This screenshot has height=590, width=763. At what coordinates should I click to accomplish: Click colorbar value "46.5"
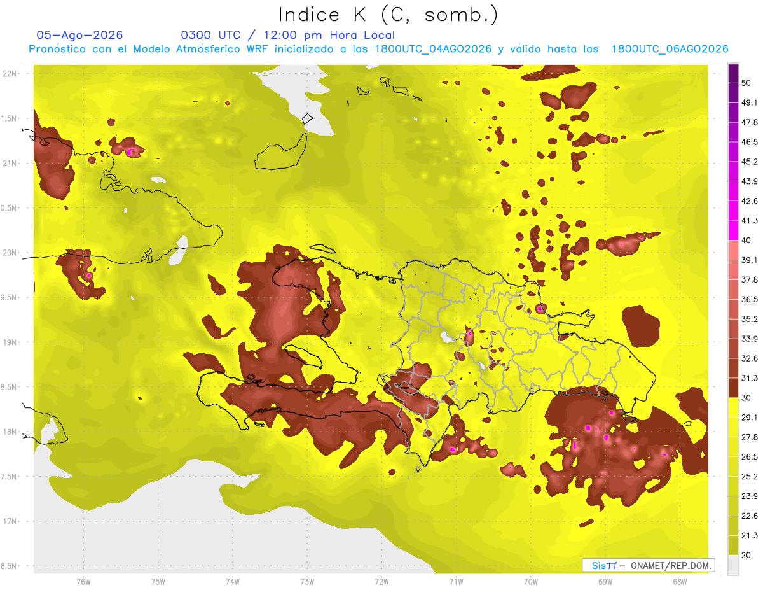point(749,142)
